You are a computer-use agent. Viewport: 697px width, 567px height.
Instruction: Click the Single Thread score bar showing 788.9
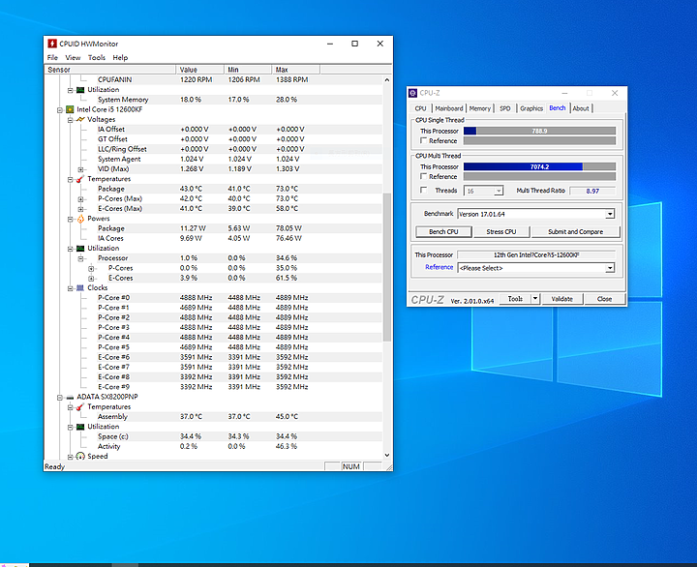(539, 131)
